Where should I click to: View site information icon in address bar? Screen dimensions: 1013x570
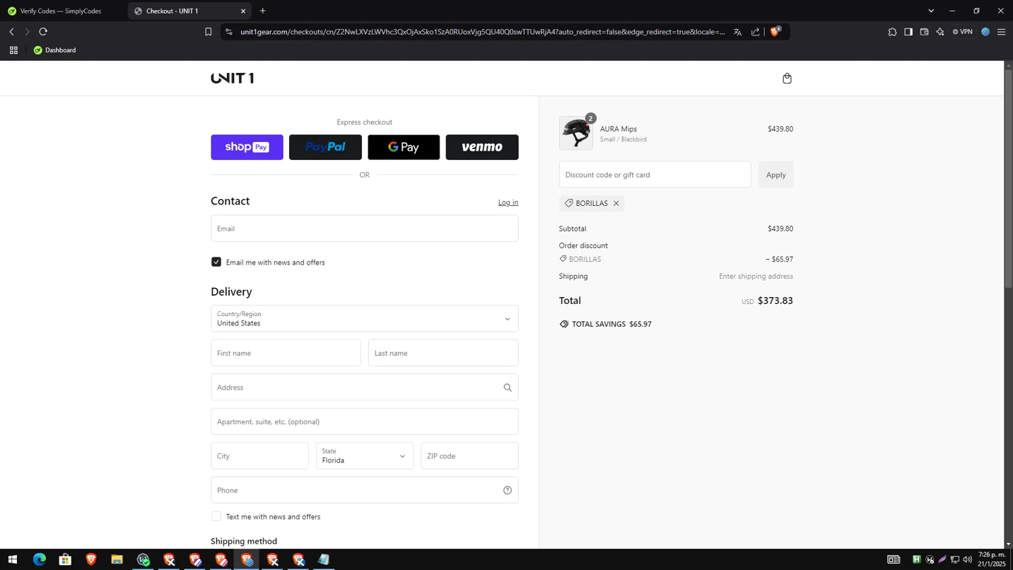[x=229, y=32]
